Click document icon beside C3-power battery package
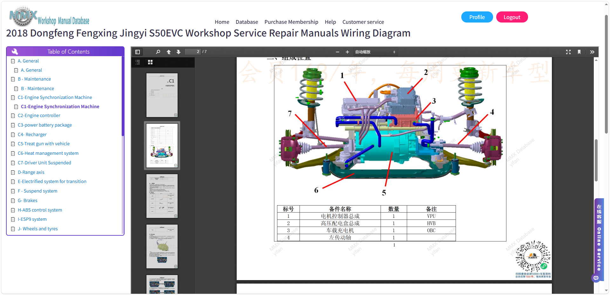Image resolution: width=610 pixels, height=295 pixels. [x=13, y=125]
